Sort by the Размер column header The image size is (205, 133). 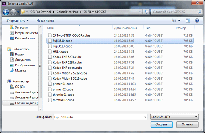click(181, 28)
